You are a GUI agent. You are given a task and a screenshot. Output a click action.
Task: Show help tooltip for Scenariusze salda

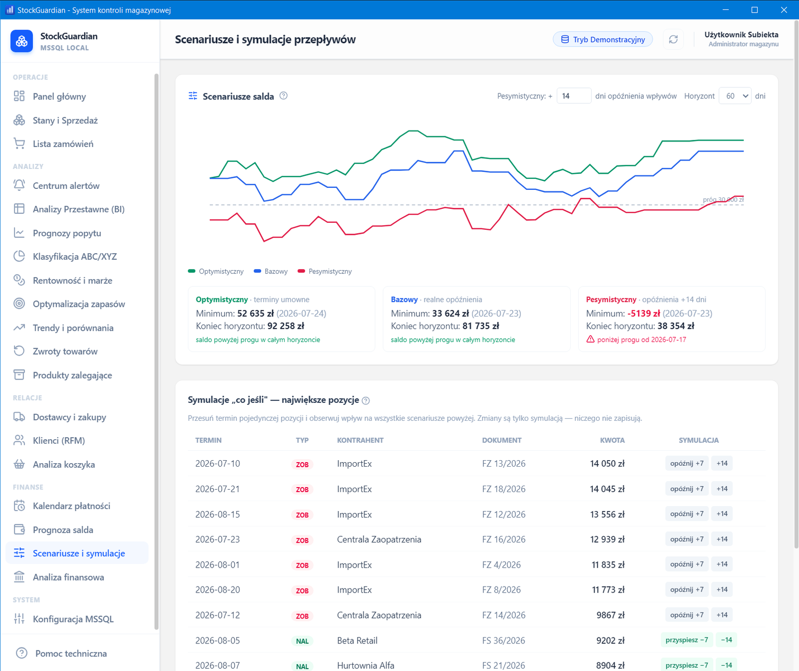click(x=284, y=96)
